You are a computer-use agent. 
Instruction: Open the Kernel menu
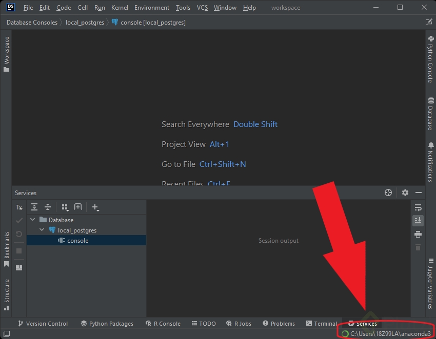pyautogui.click(x=120, y=8)
